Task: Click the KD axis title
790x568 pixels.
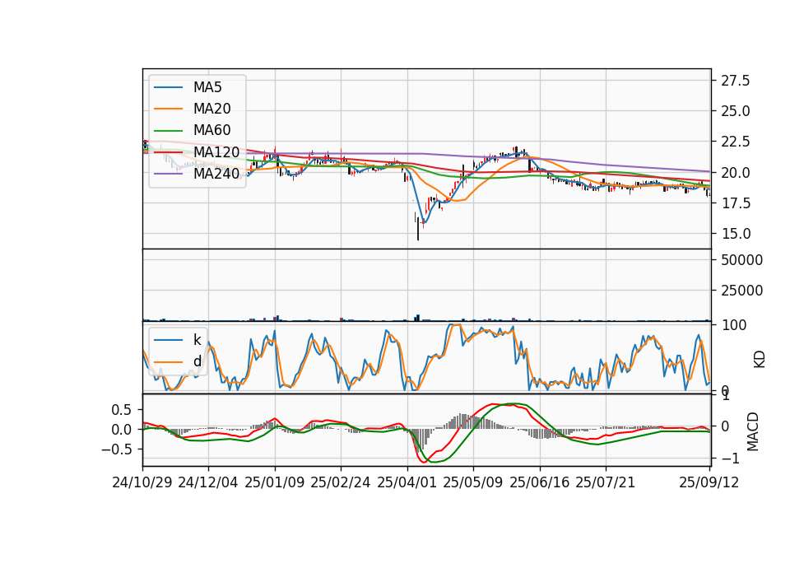Action: tap(759, 360)
